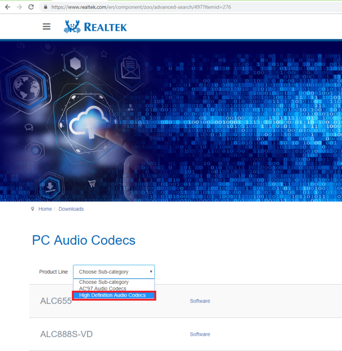This screenshot has width=342, height=351.
Task: Click the ALC655 product name
Action: pos(56,301)
